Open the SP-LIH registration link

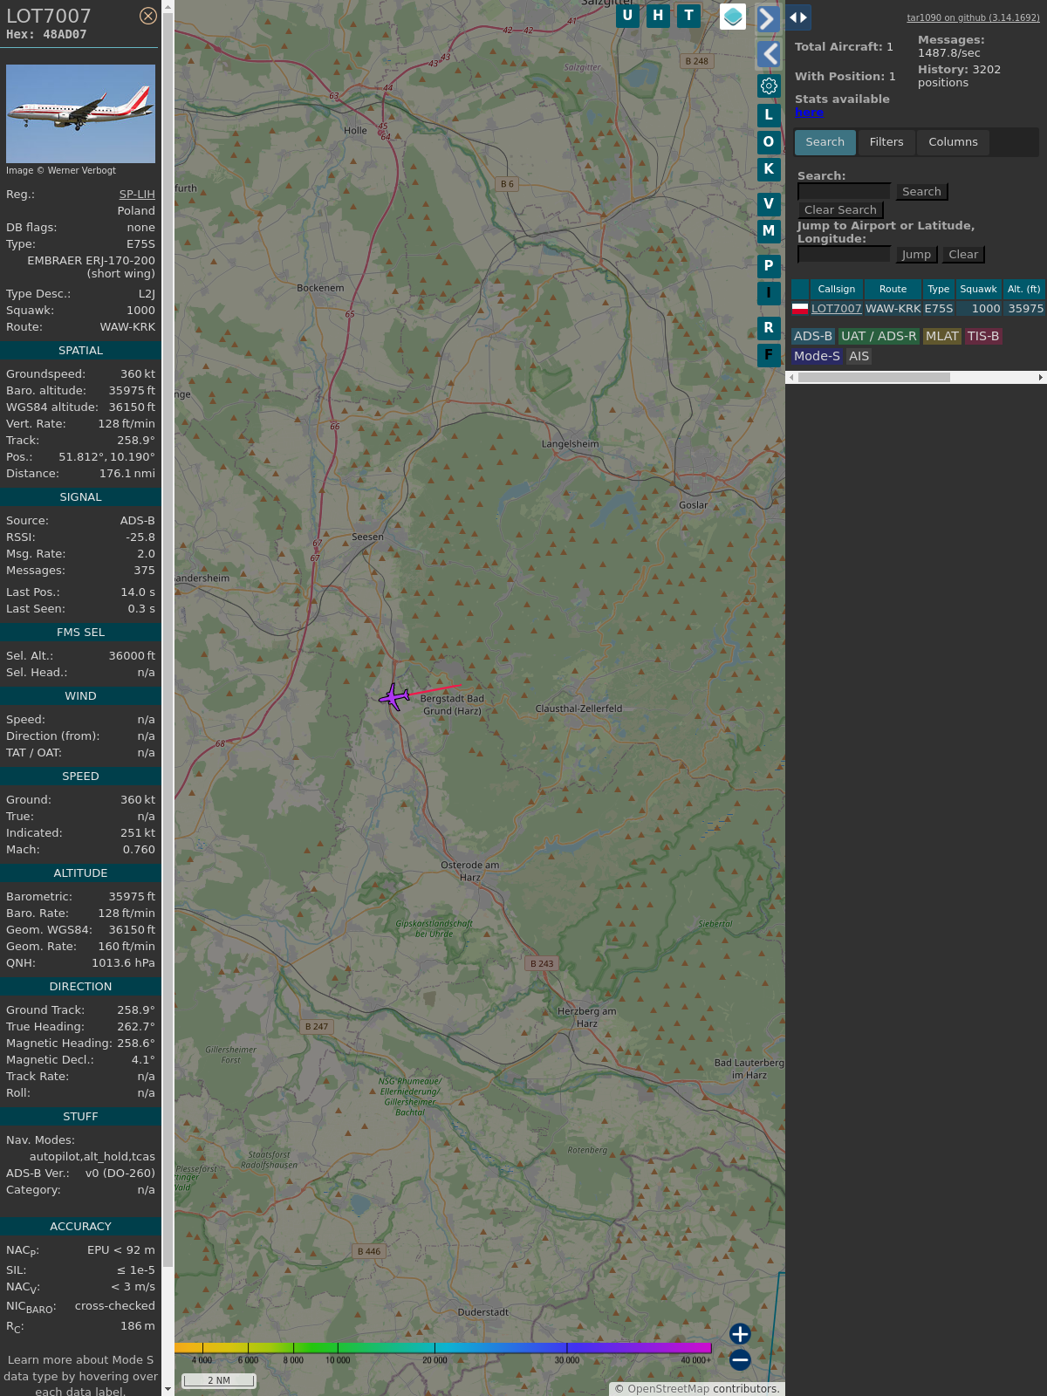[137, 195]
